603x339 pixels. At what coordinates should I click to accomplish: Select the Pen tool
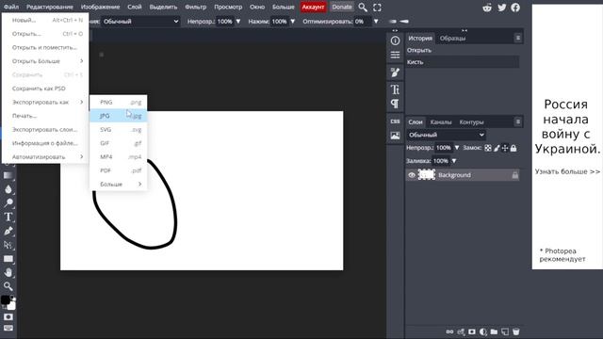click(x=8, y=231)
